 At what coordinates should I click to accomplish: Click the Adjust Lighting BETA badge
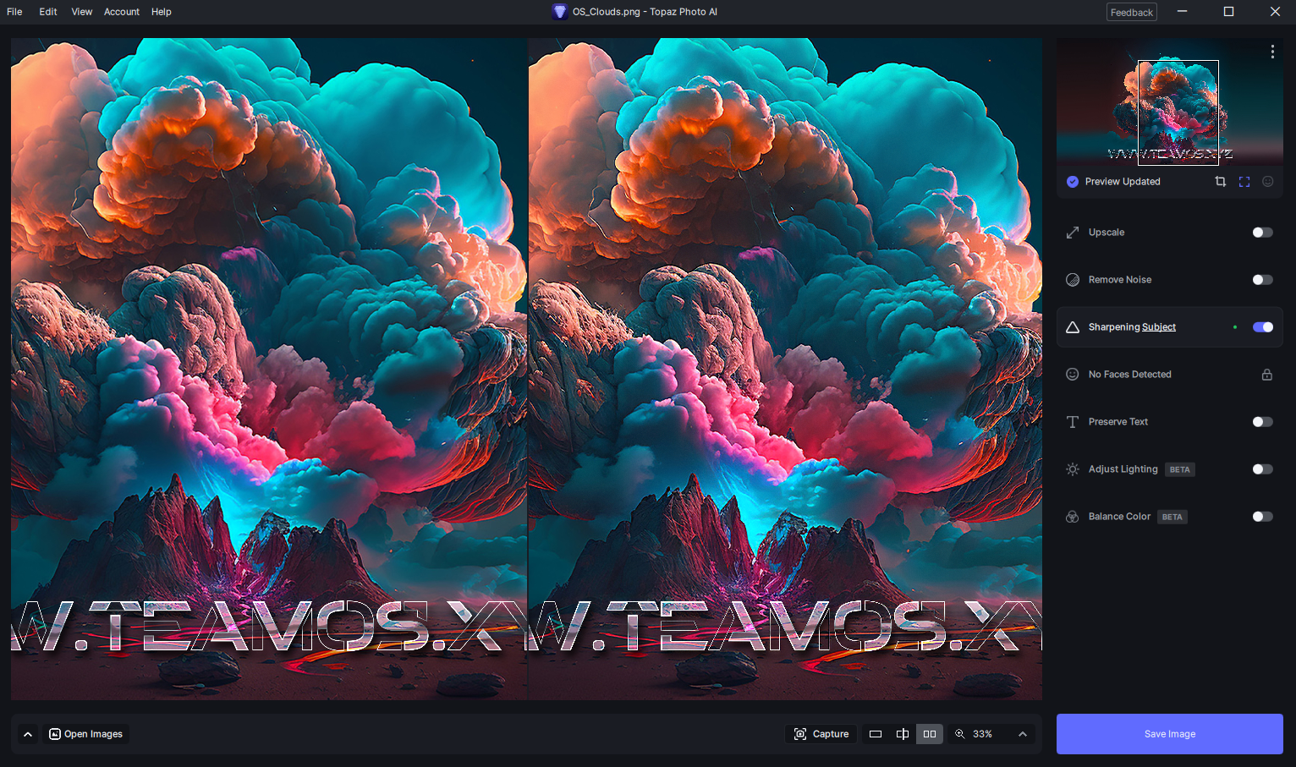click(1180, 469)
